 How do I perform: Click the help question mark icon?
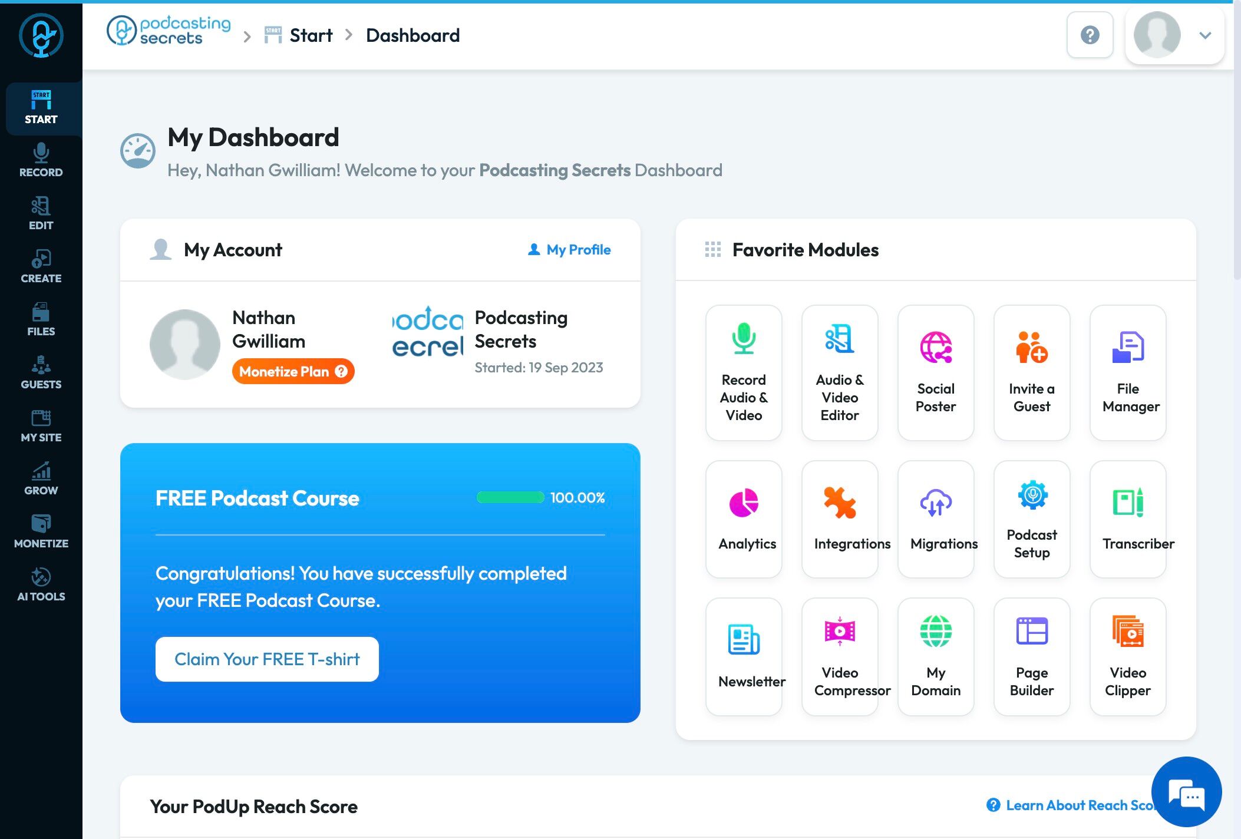[x=1090, y=35]
